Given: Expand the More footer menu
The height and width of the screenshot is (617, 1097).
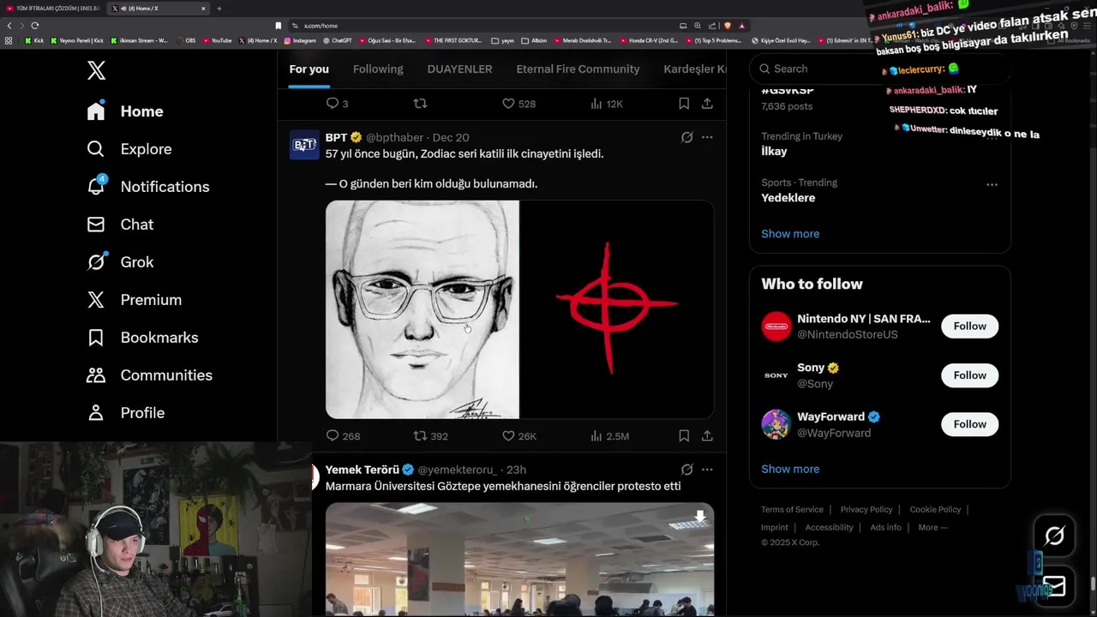Looking at the screenshot, I should 932,528.
